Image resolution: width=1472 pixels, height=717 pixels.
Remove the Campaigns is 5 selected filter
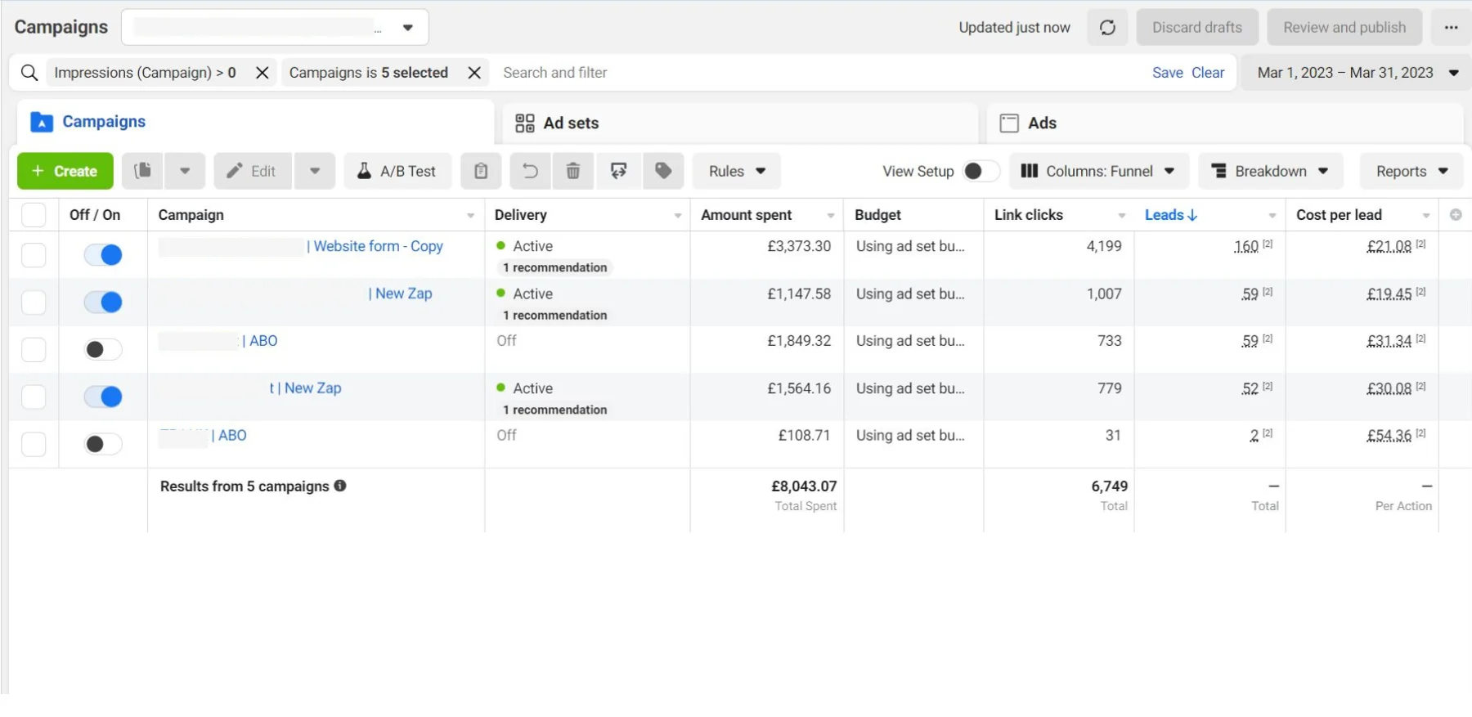pos(474,73)
